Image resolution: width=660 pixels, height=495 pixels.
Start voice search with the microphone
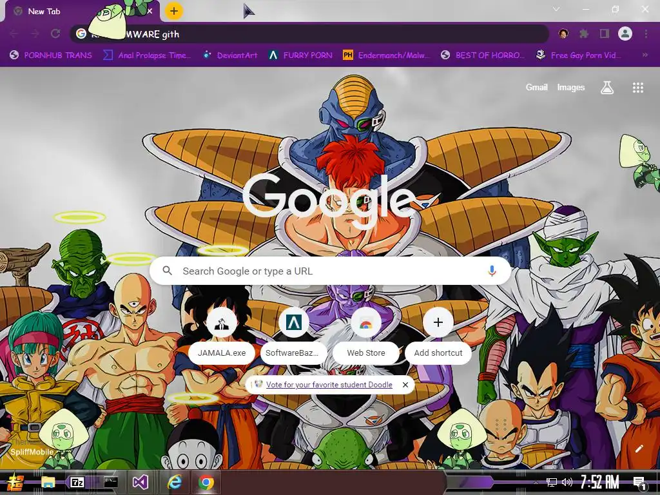(x=492, y=271)
